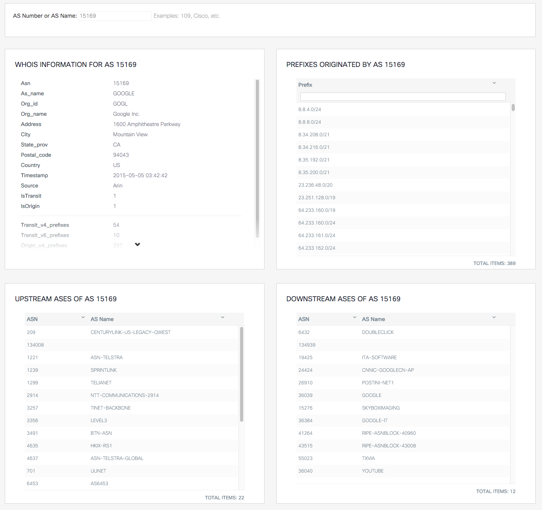Click the Upstream ASes table scrollbar
542x510 pixels.
coord(242,374)
